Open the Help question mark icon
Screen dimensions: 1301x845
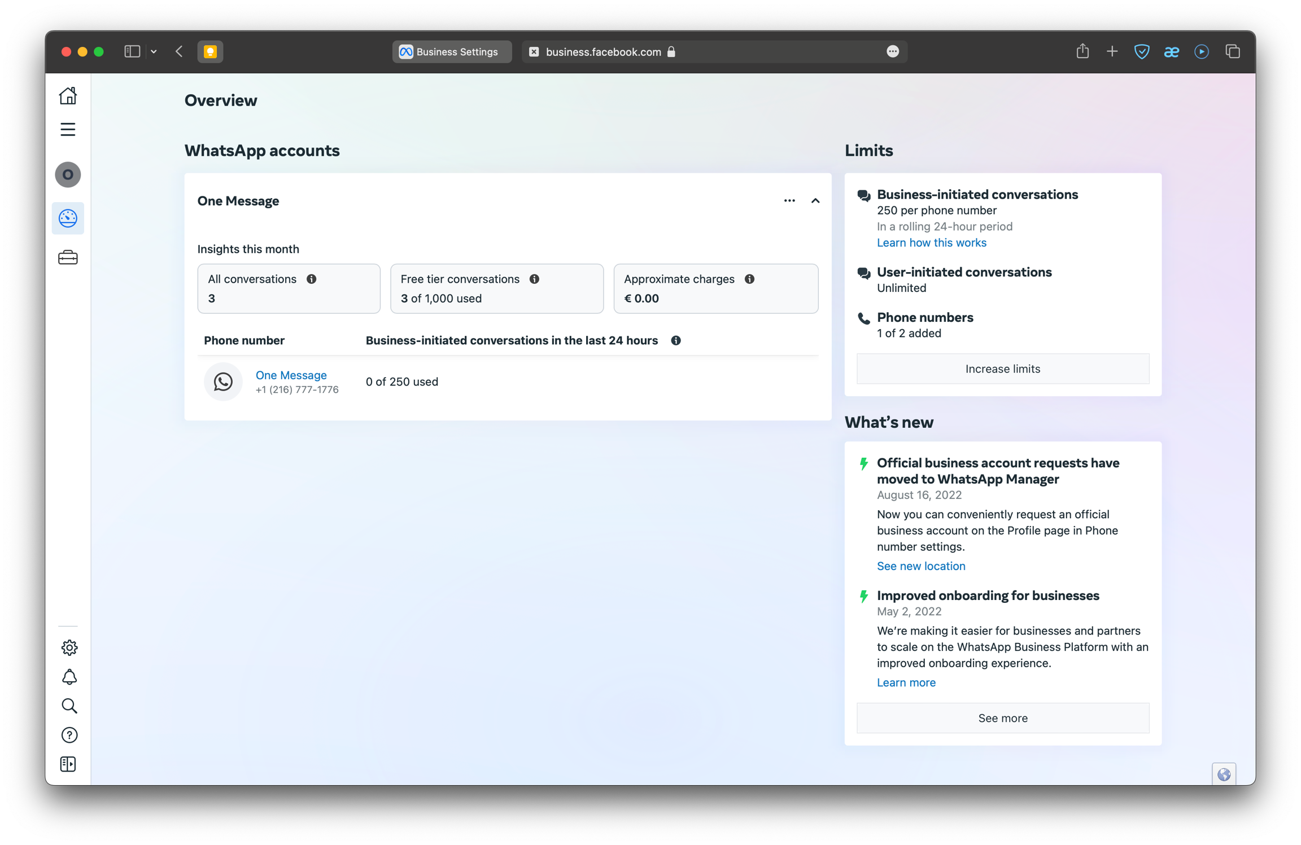(x=69, y=735)
